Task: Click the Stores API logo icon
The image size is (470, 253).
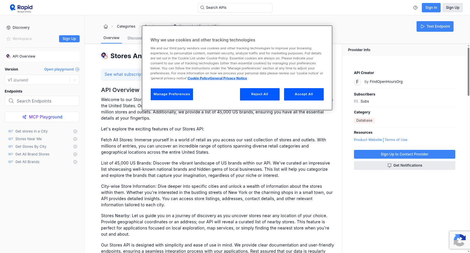Action: (104, 56)
